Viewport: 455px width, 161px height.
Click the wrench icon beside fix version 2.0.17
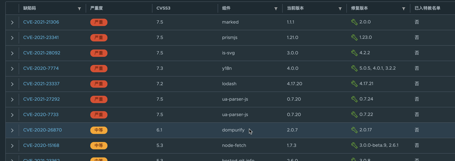point(354,130)
